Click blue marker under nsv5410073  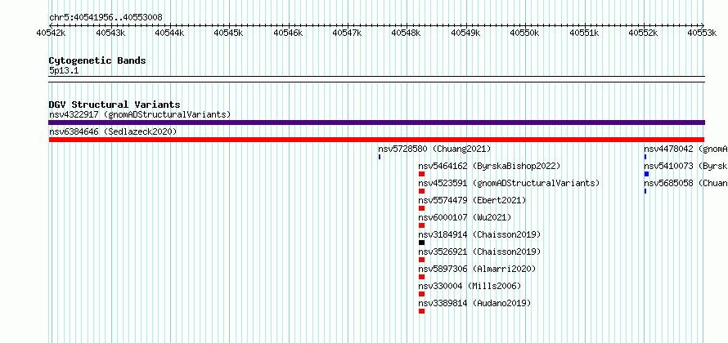coord(646,174)
